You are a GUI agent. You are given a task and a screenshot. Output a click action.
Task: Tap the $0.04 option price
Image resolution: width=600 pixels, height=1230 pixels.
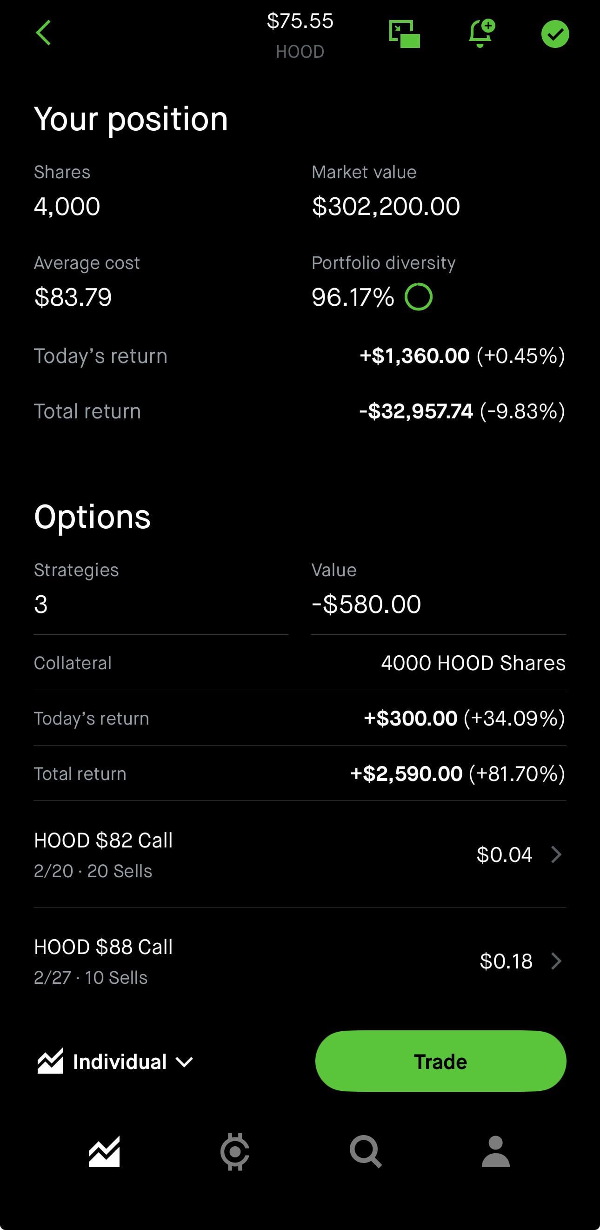tap(504, 854)
